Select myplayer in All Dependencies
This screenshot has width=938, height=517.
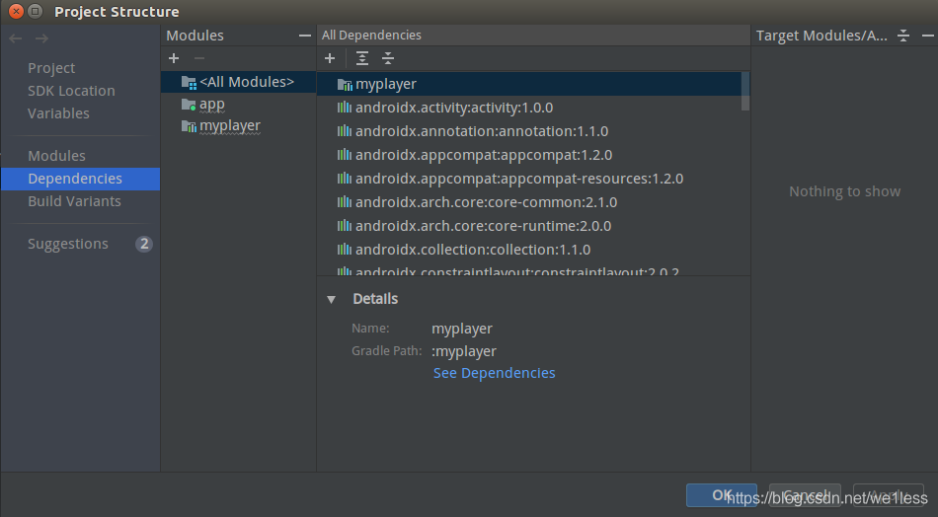[x=529, y=84]
